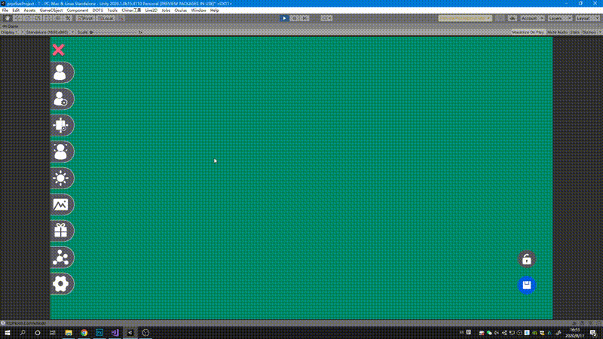Select the Game view tab
This screenshot has width=603, height=339.
(11, 26)
